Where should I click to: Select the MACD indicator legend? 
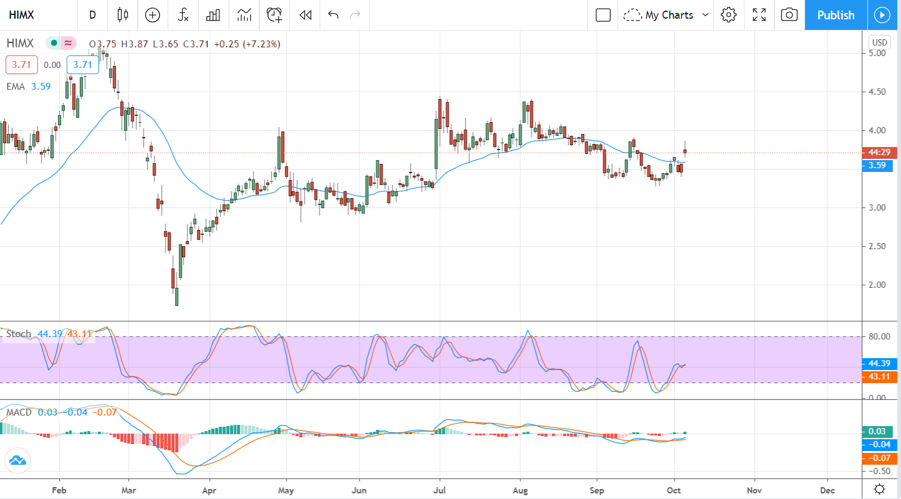click(x=19, y=412)
